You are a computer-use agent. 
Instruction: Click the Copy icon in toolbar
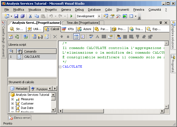(x=37, y=16)
